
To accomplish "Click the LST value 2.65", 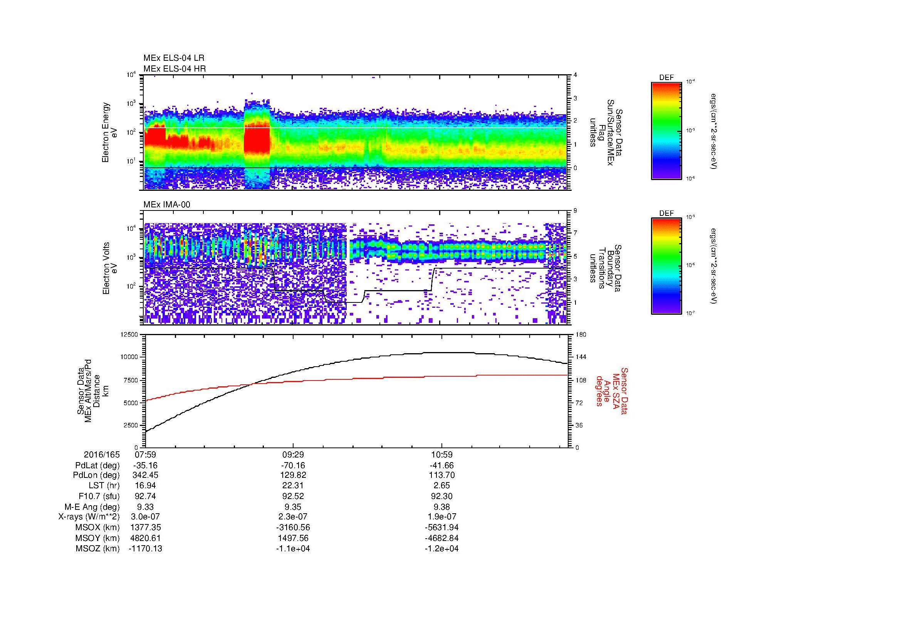I will pos(442,486).
